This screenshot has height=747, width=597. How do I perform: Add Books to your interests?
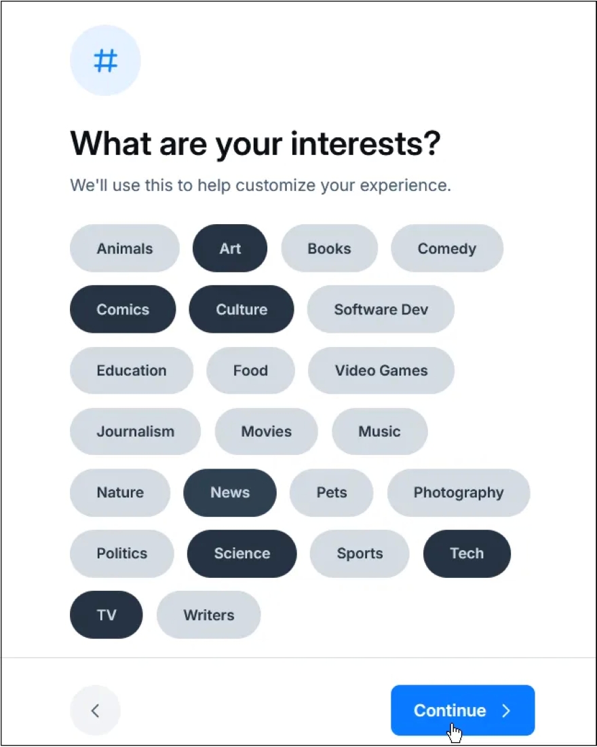(x=329, y=249)
